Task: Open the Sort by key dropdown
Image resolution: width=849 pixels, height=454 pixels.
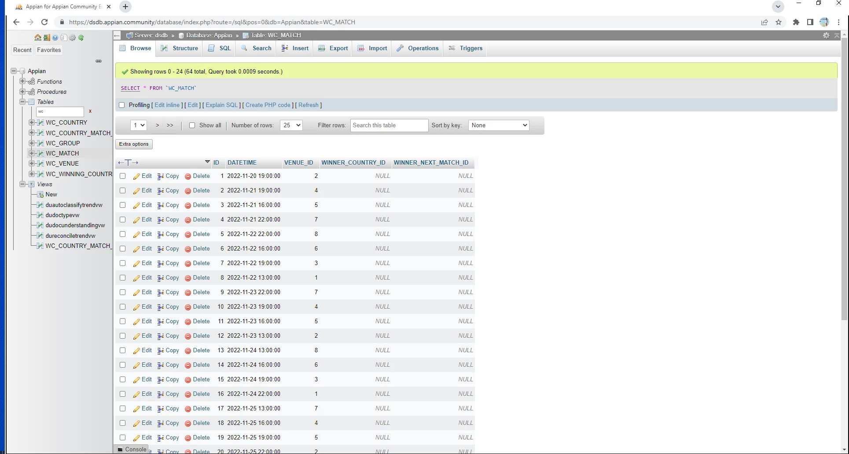Action: pos(499,125)
